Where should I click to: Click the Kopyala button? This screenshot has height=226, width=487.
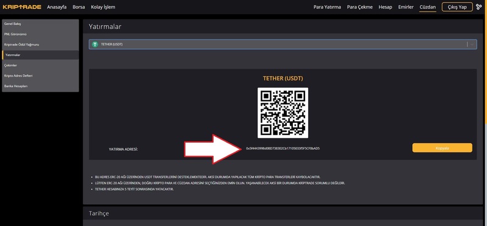coord(443,148)
